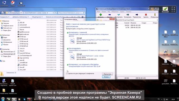Select commandline.txt in the Explorer file list
Viewport: 179px width, 101px height.
click(25, 27)
